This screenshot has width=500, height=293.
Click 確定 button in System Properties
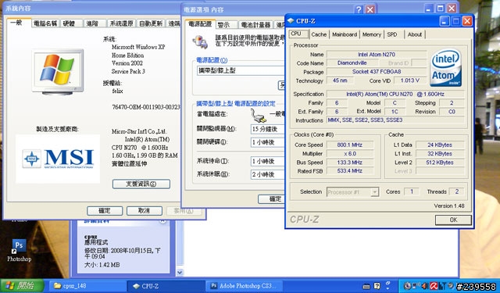105,211
